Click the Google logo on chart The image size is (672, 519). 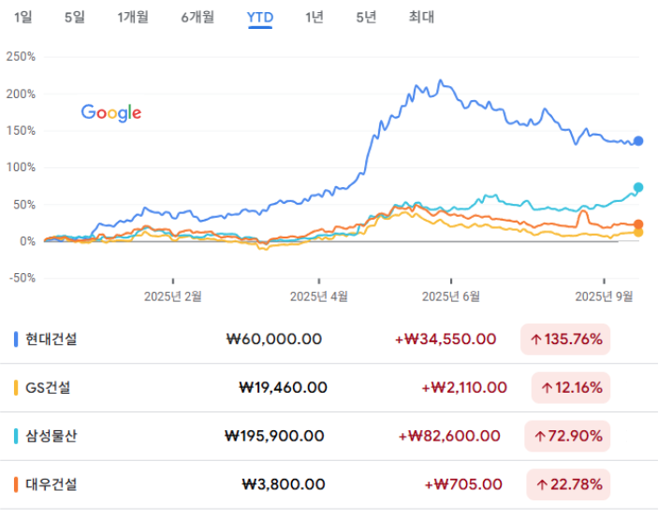click(x=110, y=113)
